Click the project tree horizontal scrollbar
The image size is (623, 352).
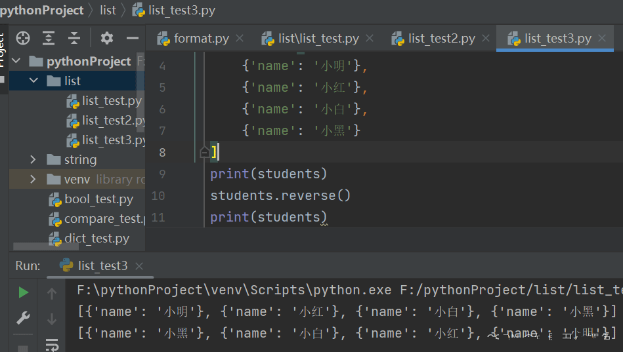click(x=46, y=246)
